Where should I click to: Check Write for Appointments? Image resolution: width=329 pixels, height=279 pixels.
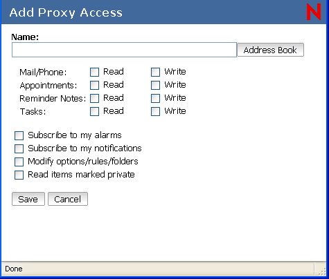[x=155, y=85]
